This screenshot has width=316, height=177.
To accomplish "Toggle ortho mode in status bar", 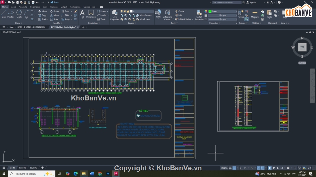I will click(241, 168).
